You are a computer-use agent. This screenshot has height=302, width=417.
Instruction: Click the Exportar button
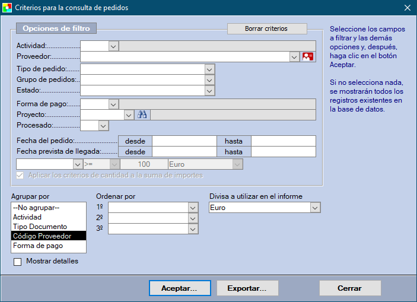click(x=247, y=288)
